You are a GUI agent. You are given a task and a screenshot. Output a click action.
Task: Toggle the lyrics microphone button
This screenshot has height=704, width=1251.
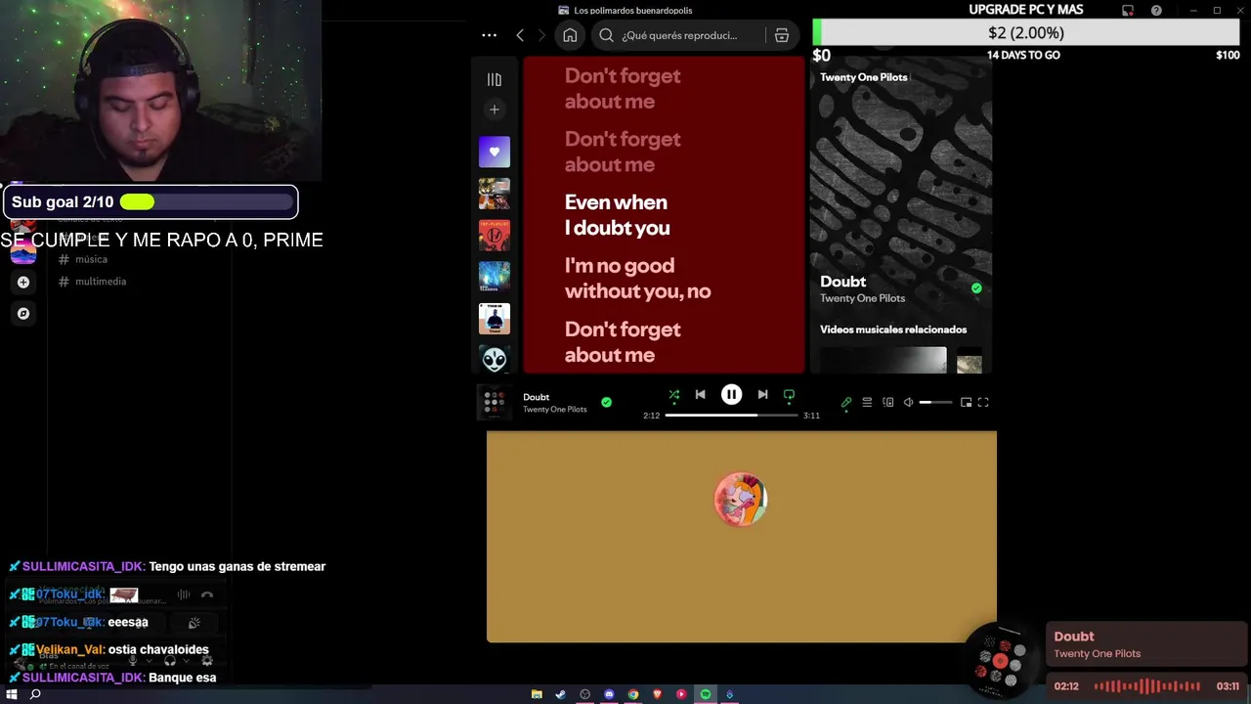coord(846,402)
